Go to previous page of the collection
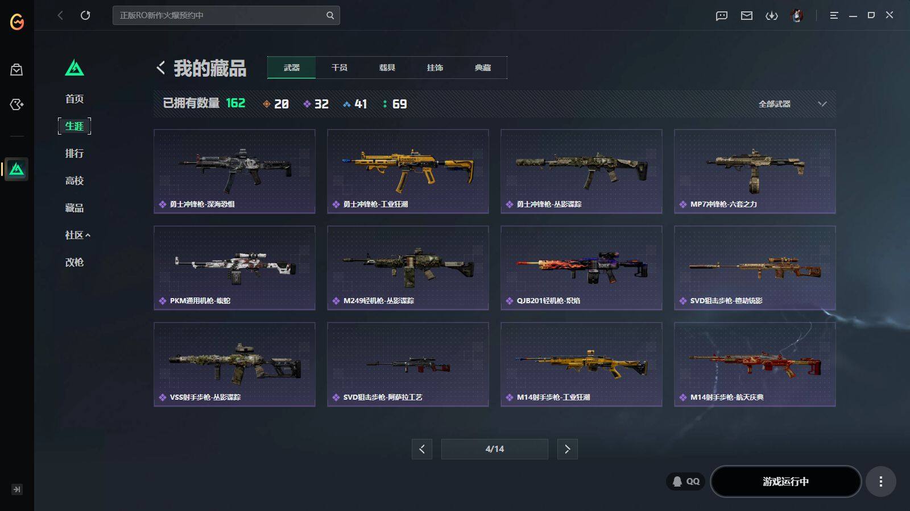910x511 pixels. [x=422, y=449]
